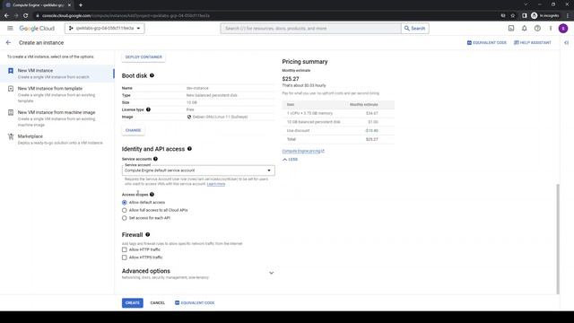This screenshot has height=323, width=574.
Task: Select the New VM instance option
Action: (57, 74)
